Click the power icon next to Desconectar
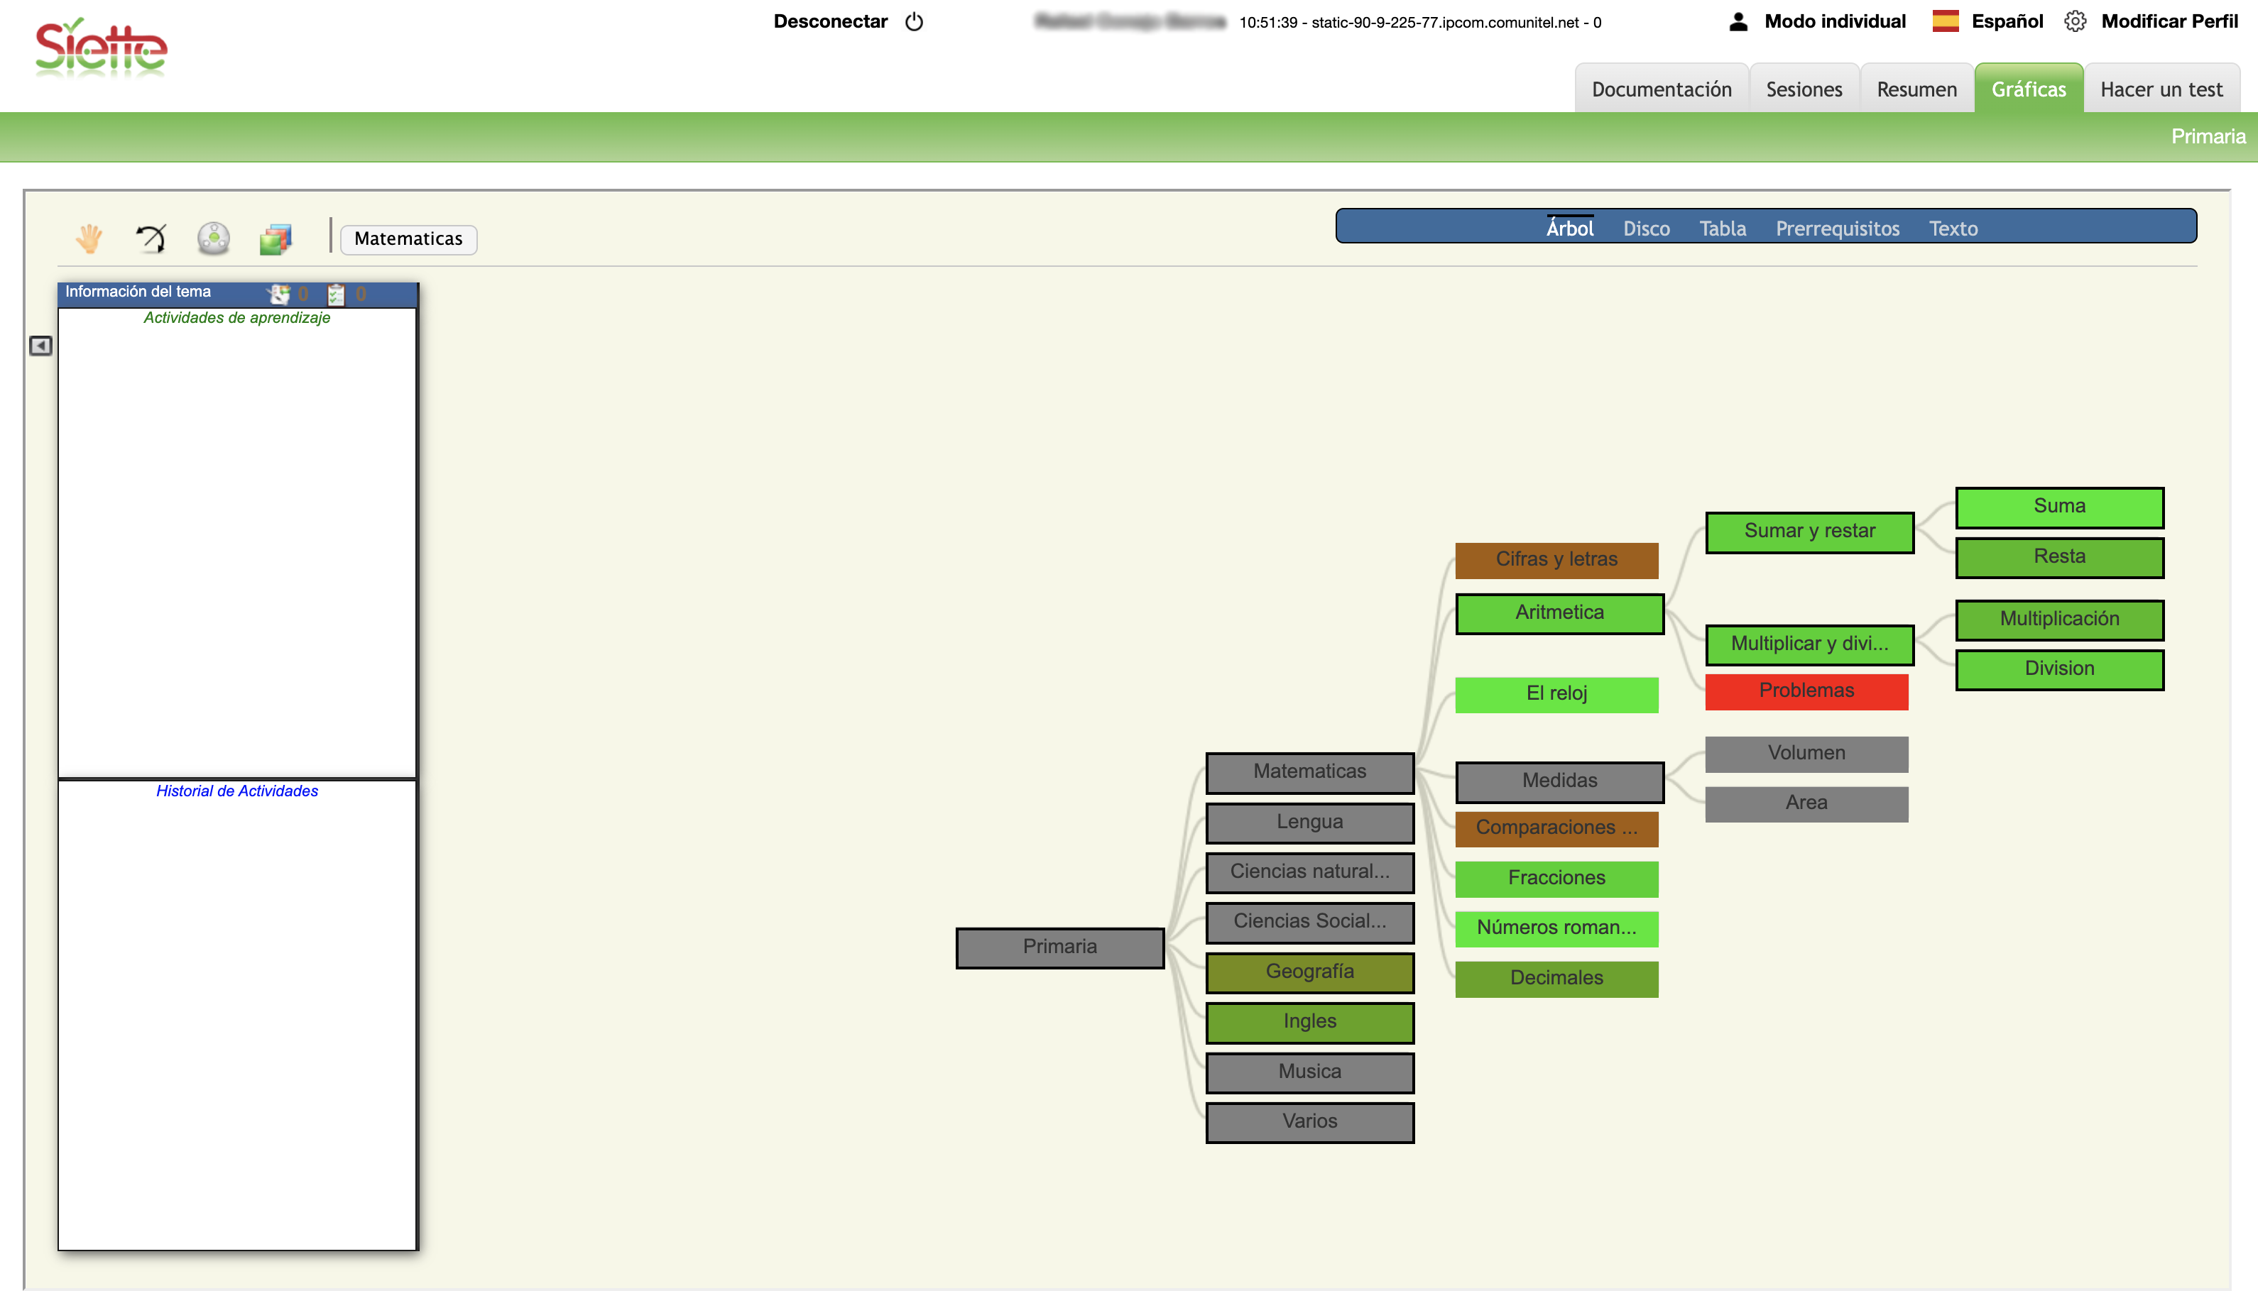This screenshot has width=2258, height=1303. pos(914,21)
